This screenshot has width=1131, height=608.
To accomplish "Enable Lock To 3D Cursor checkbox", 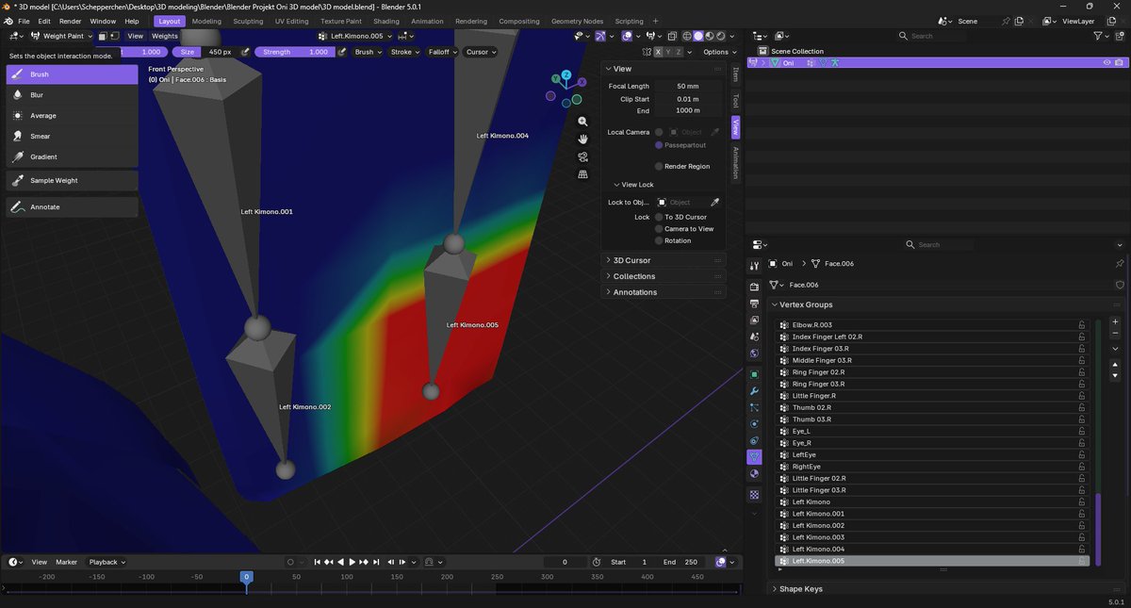I will 659,217.
